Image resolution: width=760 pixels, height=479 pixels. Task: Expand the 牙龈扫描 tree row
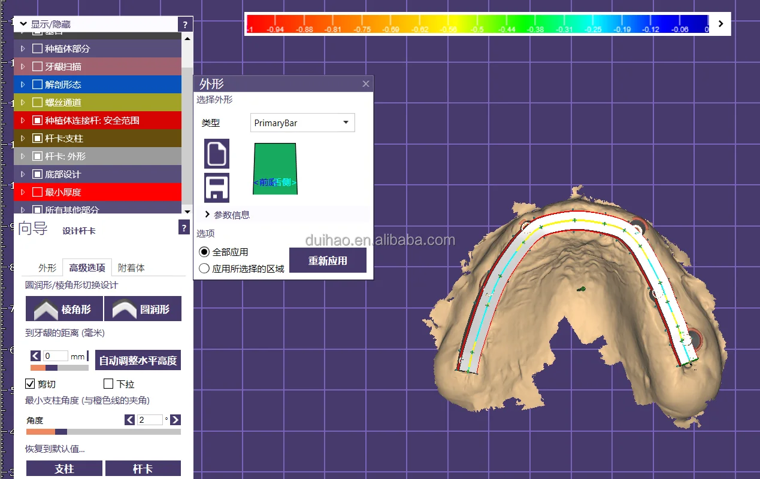tap(23, 66)
